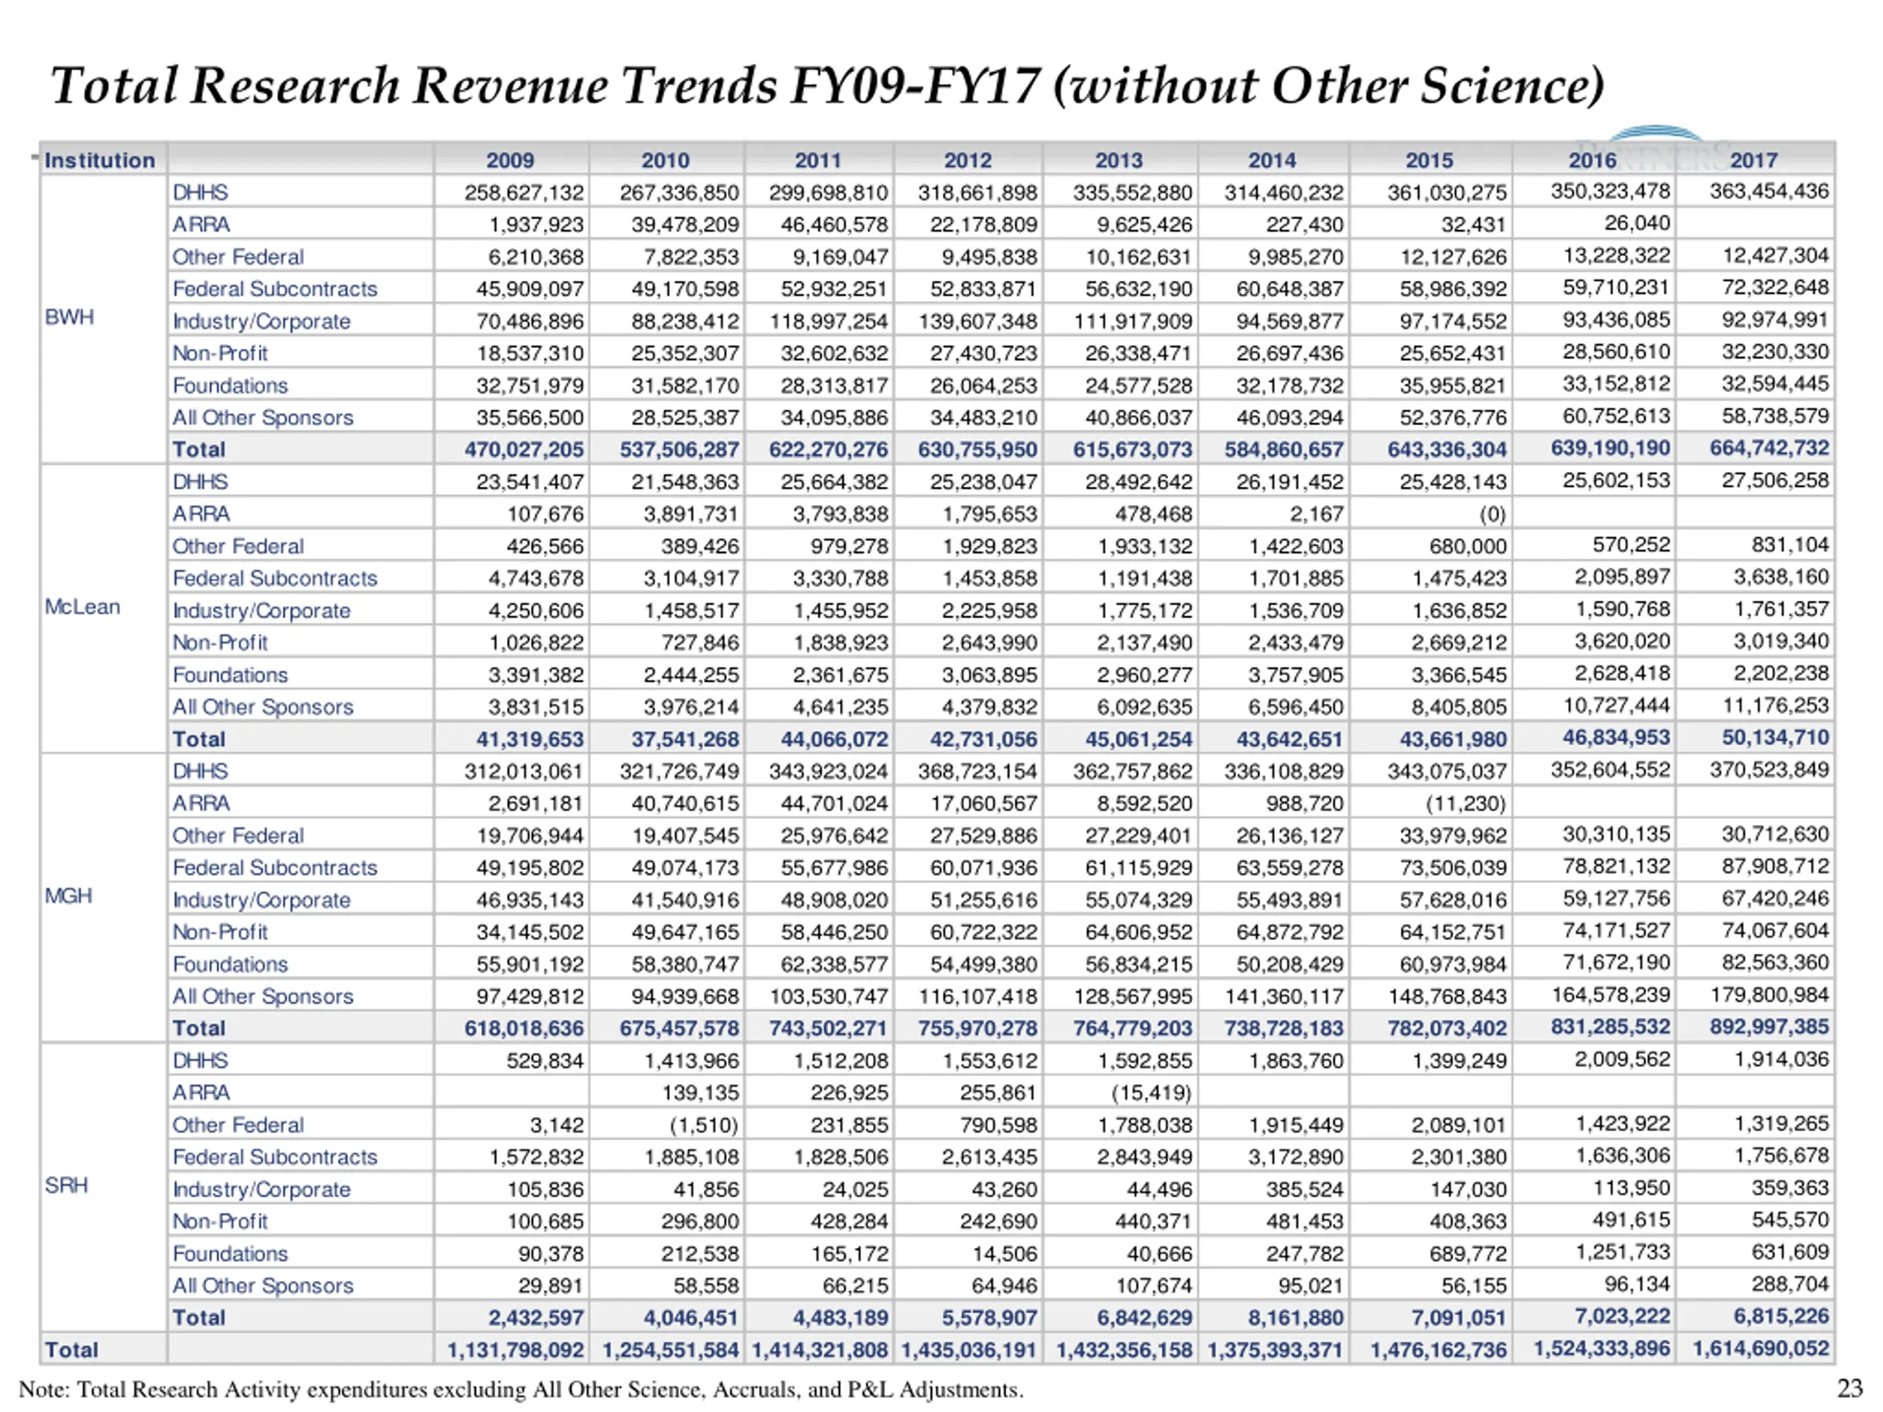Click BWH total 2009 value 470,027,205
The height and width of the screenshot is (1412, 1883).
524,449
